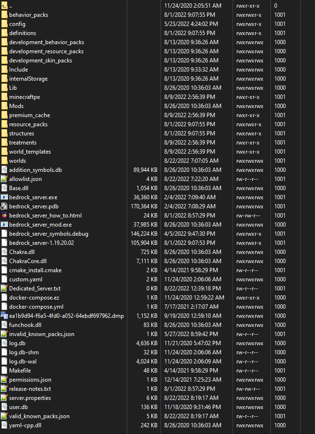Select the resource_packs folder name
This screenshot has width=315, height=434.
(x=28, y=124)
